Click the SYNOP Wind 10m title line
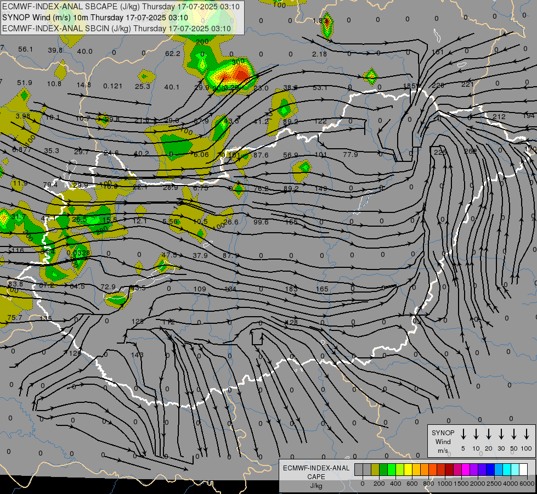537x494 pixels. (x=95, y=18)
